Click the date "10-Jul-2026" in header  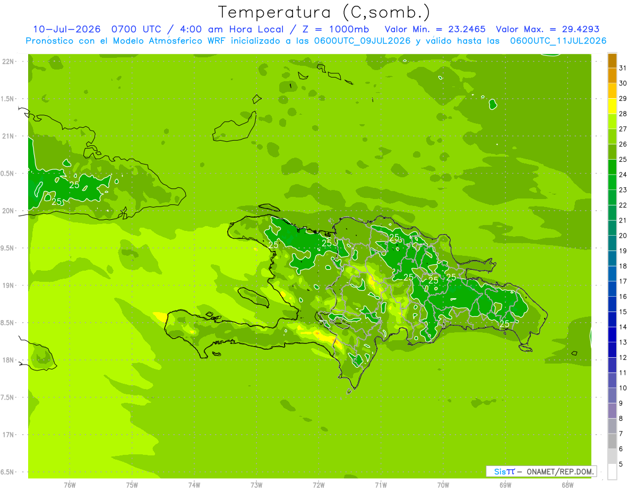tap(67, 29)
